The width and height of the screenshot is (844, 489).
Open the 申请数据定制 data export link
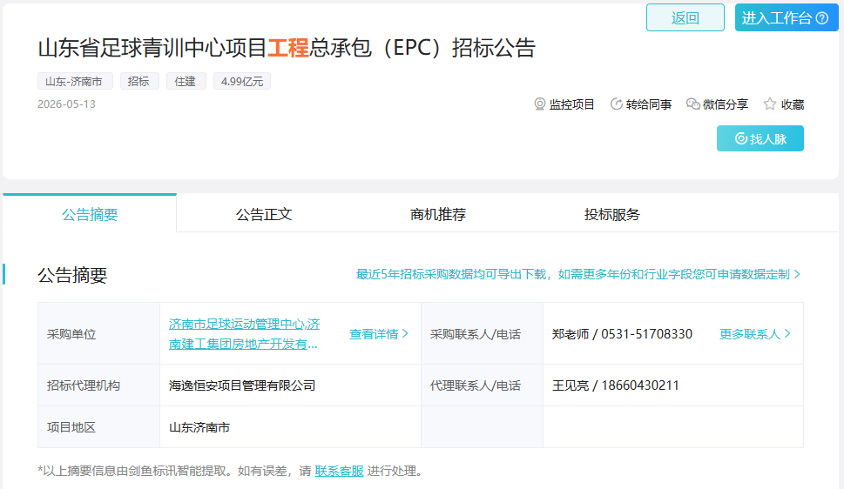point(577,274)
